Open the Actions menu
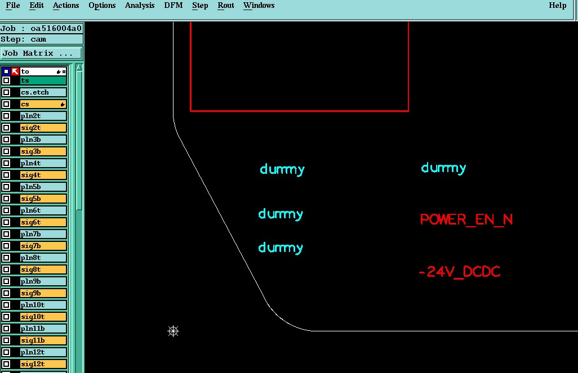This screenshot has height=373, width=578. (66, 6)
